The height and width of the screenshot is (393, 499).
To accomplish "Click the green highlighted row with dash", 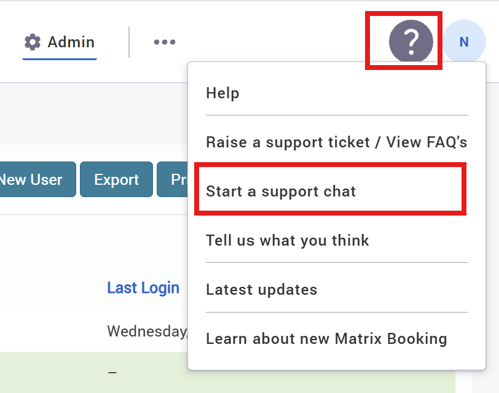I will coord(92,372).
